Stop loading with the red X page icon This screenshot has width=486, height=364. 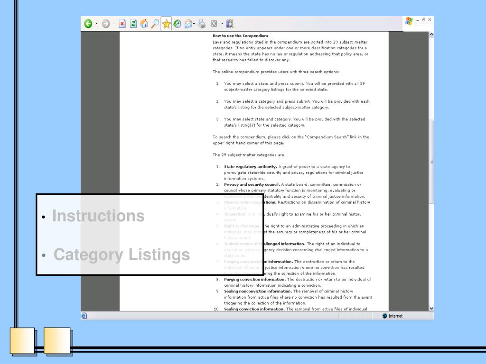[x=122, y=24]
